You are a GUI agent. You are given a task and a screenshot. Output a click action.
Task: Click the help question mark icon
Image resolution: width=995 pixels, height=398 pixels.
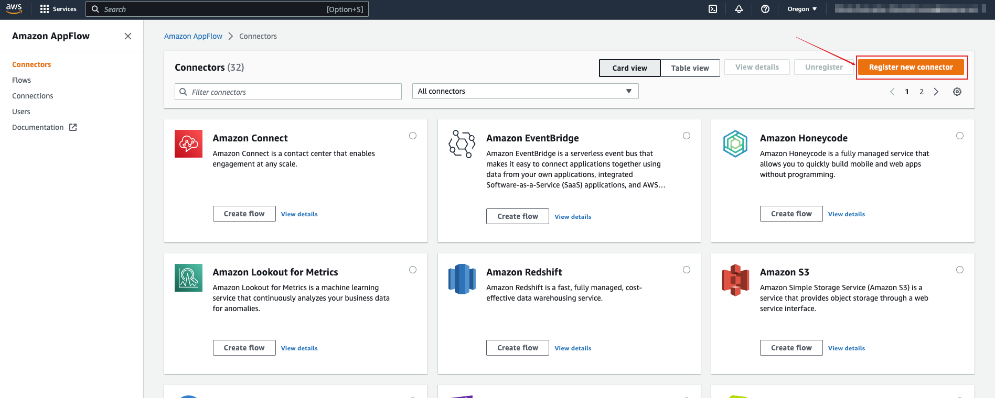(765, 9)
